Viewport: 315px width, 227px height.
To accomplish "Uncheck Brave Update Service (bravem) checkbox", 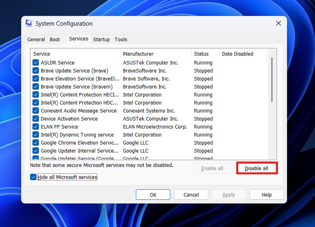I will (x=36, y=87).
